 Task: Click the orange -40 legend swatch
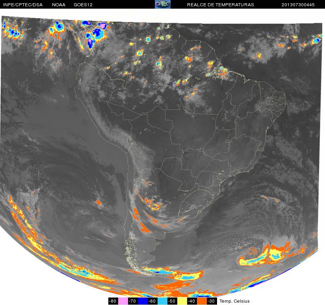coord(202,301)
